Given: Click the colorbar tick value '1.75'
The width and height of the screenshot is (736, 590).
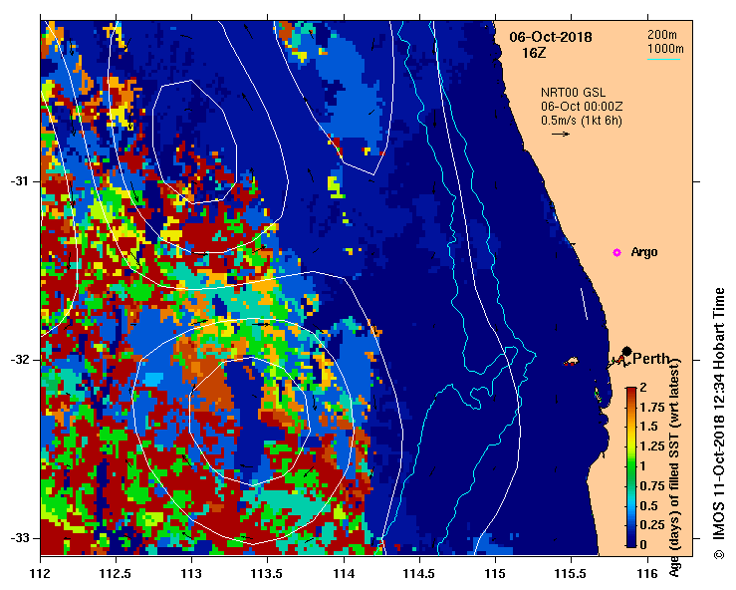Looking at the screenshot, I should click(652, 407).
